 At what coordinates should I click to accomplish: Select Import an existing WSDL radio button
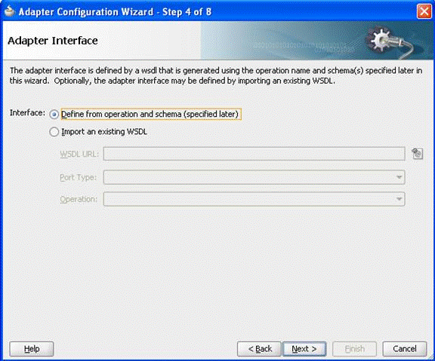pos(54,132)
